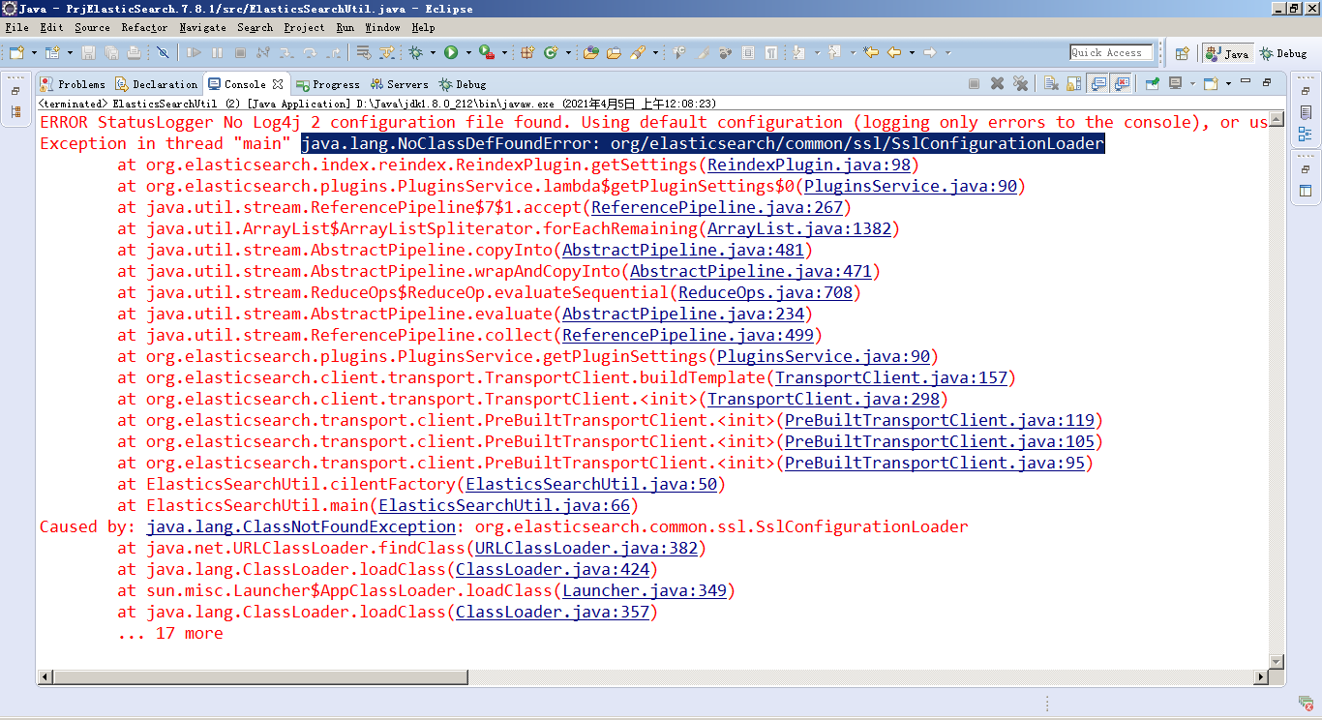Viewport: 1322px width, 720px height.
Task: Click the Open Console icon
Action: point(1210,83)
